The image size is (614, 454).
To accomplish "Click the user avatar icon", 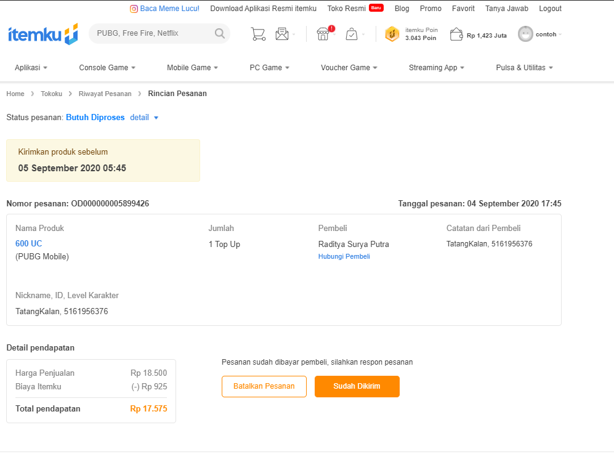I will pos(525,34).
